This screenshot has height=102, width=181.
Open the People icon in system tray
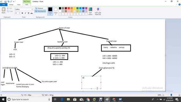153,99
